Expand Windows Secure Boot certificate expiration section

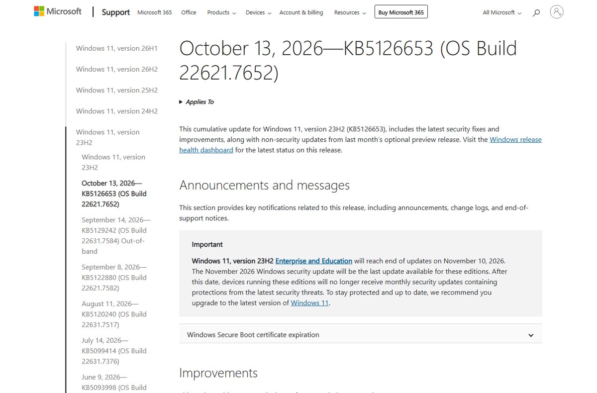(x=361, y=335)
